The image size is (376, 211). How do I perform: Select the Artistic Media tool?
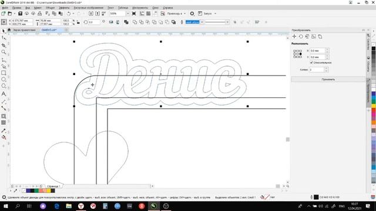click(x=4, y=66)
